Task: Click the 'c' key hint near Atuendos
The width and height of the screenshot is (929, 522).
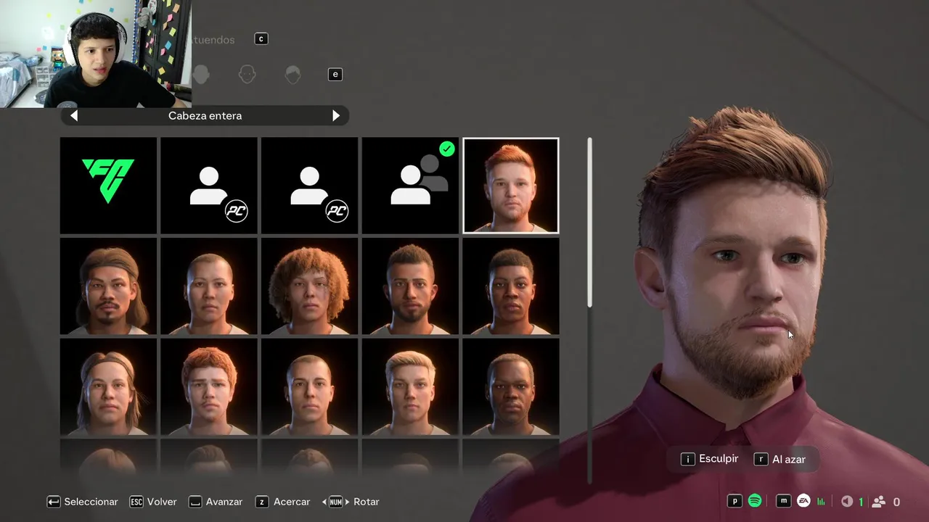Action: click(x=261, y=39)
